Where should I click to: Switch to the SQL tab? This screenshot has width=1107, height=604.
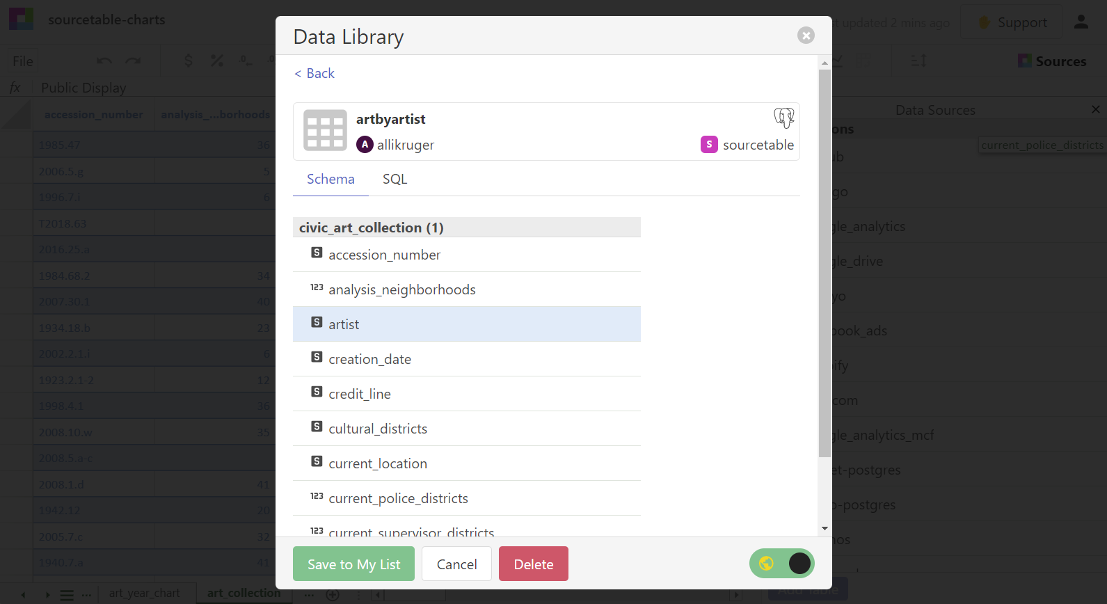[x=395, y=179]
